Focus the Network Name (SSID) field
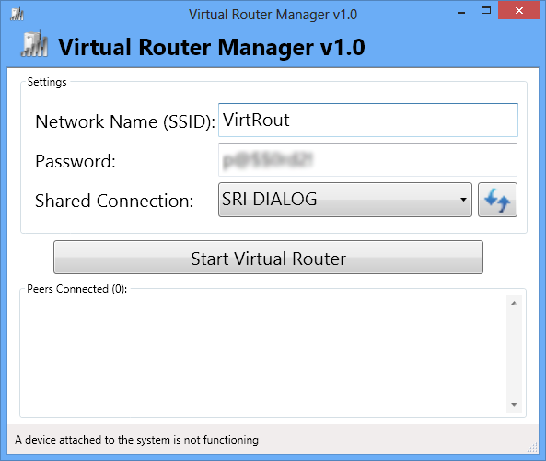Image resolution: width=546 pixels, height=461 pixels. click(368, 120)
